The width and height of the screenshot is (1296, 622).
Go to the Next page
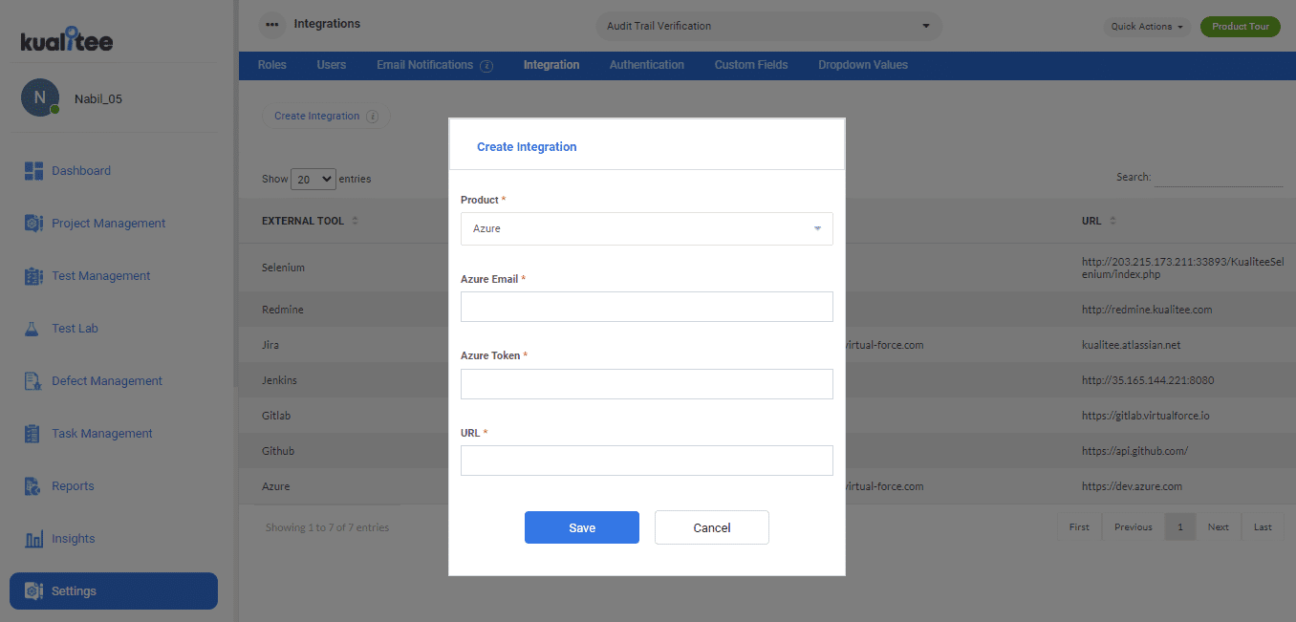click(x=1219, y=527)
